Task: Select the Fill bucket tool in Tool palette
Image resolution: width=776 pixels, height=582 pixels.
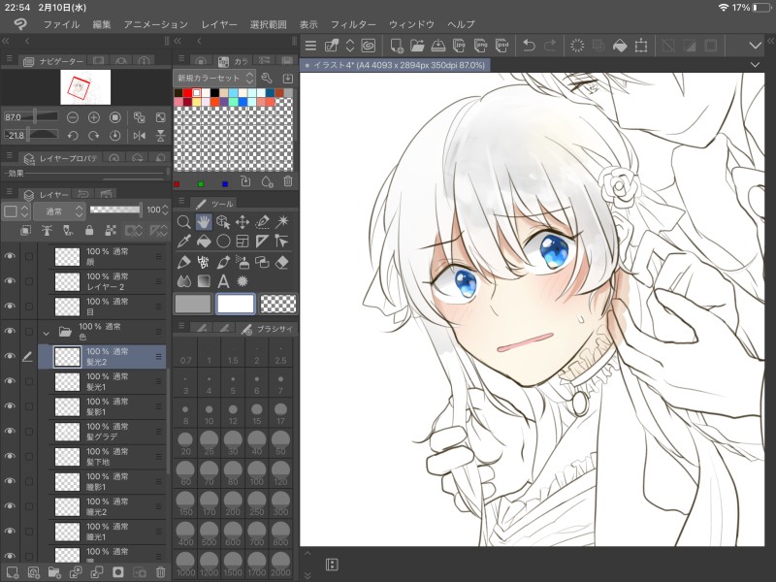Action: point(204,241)
